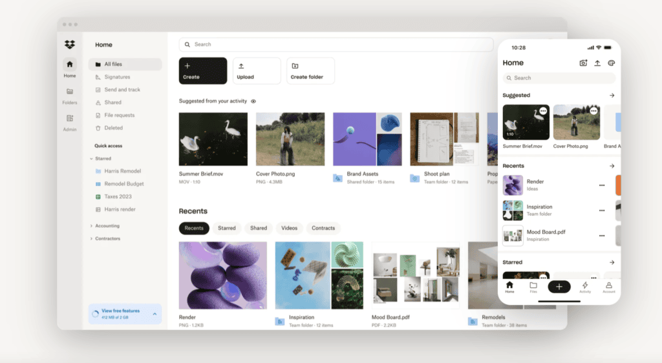Open mobile Render recent item
This screenshot has width=662, height=363.
pos(555,185)
